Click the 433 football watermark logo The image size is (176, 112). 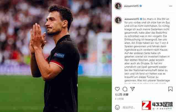point(157,105)
